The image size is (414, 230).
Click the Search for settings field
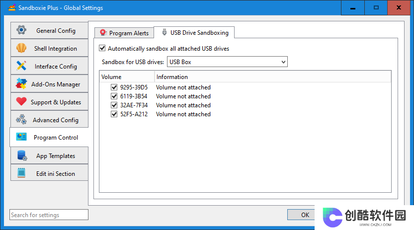tap(49, 215)
